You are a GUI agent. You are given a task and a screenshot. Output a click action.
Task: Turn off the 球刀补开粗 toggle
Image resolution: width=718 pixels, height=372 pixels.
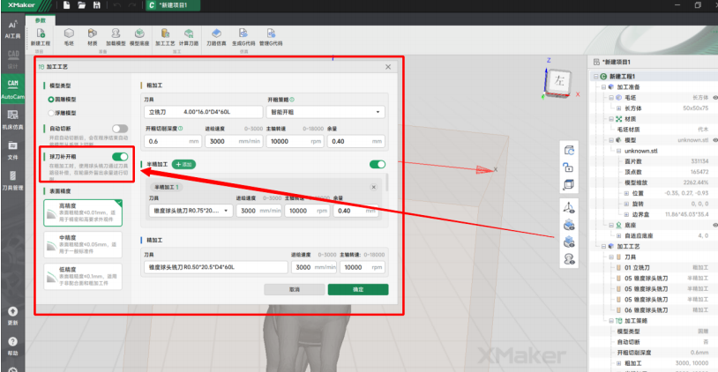click(119, 157)
